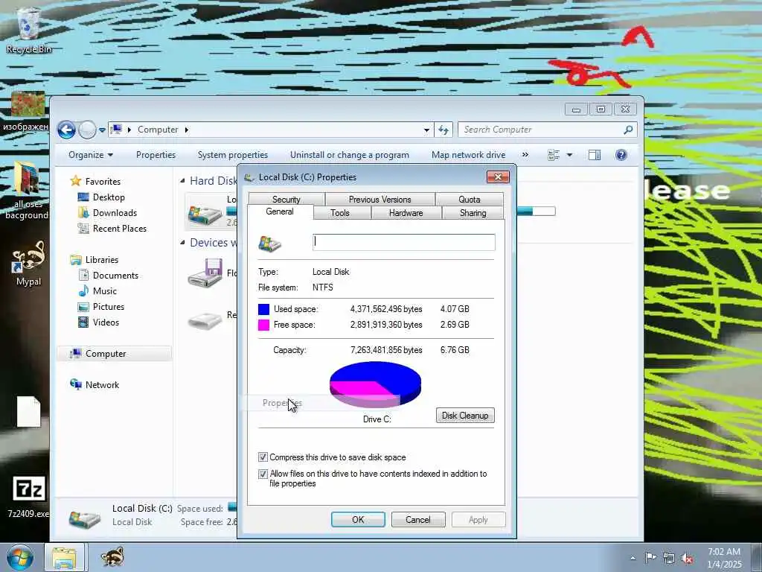The height and width of the screenshot is (572, 762).
Task: Uncheck Compress this drive to save disk space
Action: tap(263, 457)
